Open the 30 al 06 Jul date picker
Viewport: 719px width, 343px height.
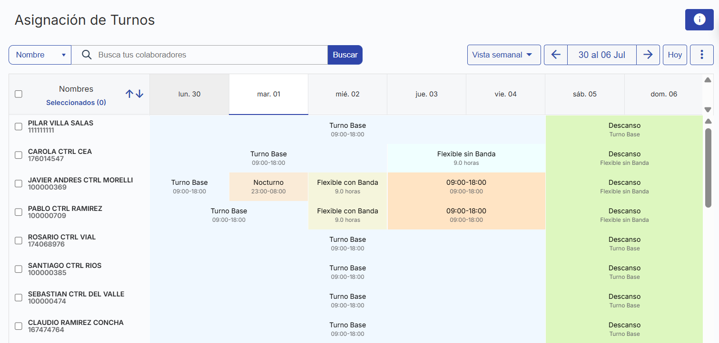point(601,55)
